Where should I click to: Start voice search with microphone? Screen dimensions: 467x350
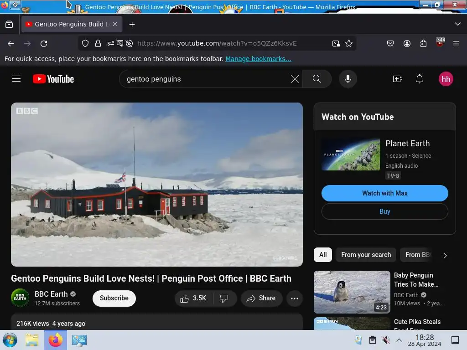348,79
